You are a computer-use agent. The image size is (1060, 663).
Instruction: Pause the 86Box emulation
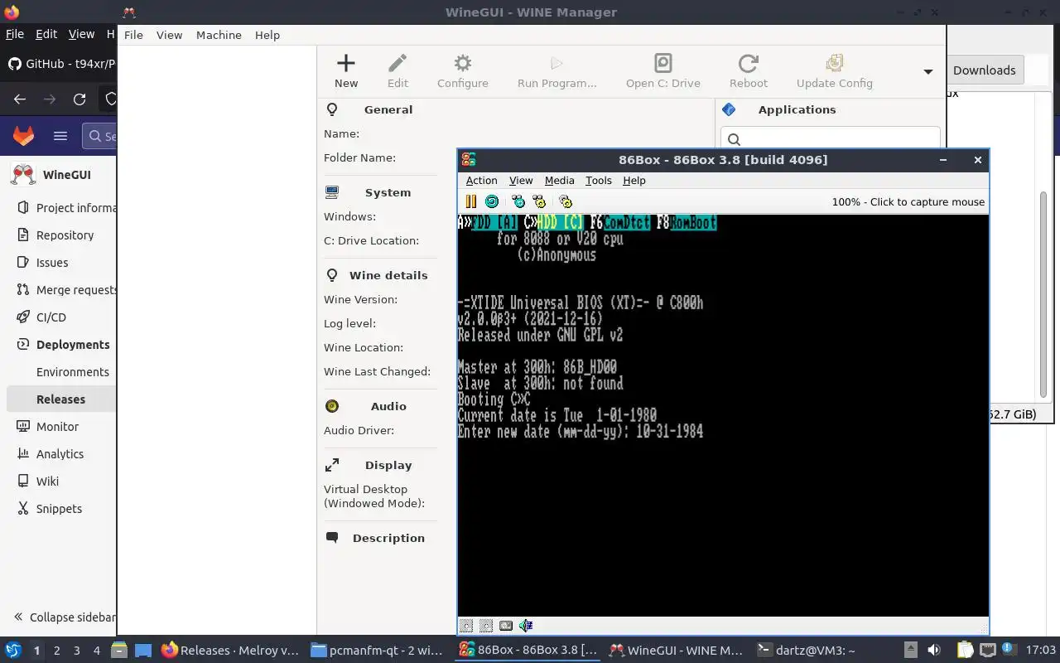coord(470,201)
